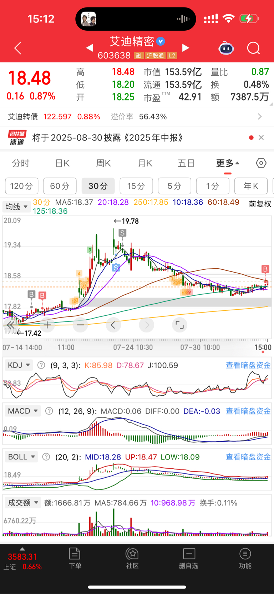Tap 上证 index 3583.31 ticker
Screen dimensions: 274x594
coord(22,562)
